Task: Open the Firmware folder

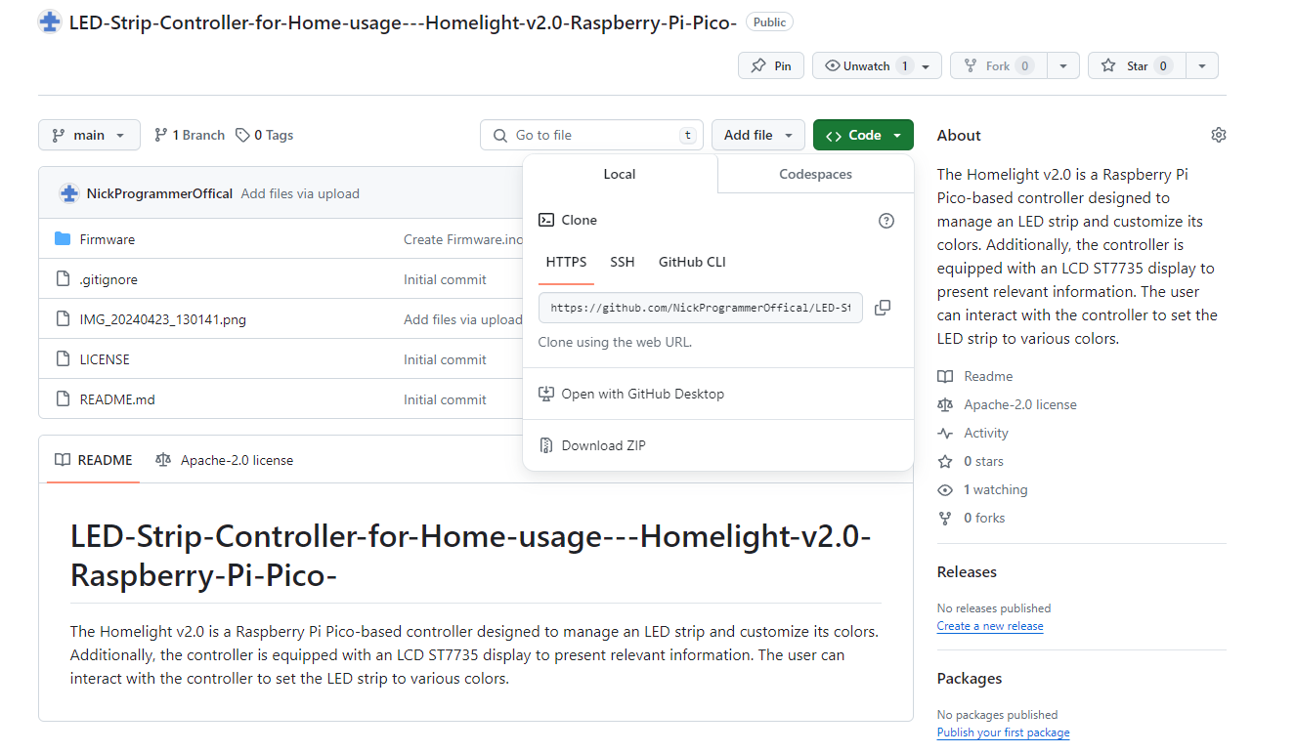Action: pos(108,239)
